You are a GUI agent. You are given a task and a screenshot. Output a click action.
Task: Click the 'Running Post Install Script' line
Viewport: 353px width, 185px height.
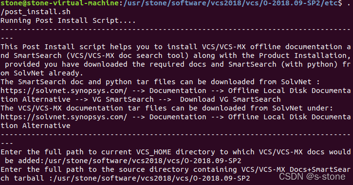pyautogui.click(x=68, y=21)
